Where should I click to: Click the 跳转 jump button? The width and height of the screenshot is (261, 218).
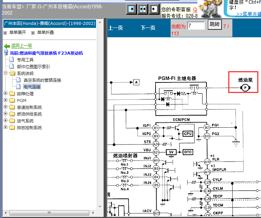(215, 24)
